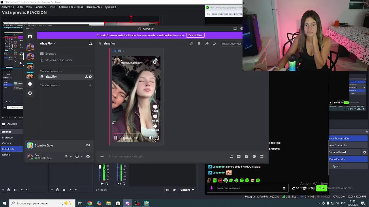Add a new voice channel

click(x=90, y=85)
